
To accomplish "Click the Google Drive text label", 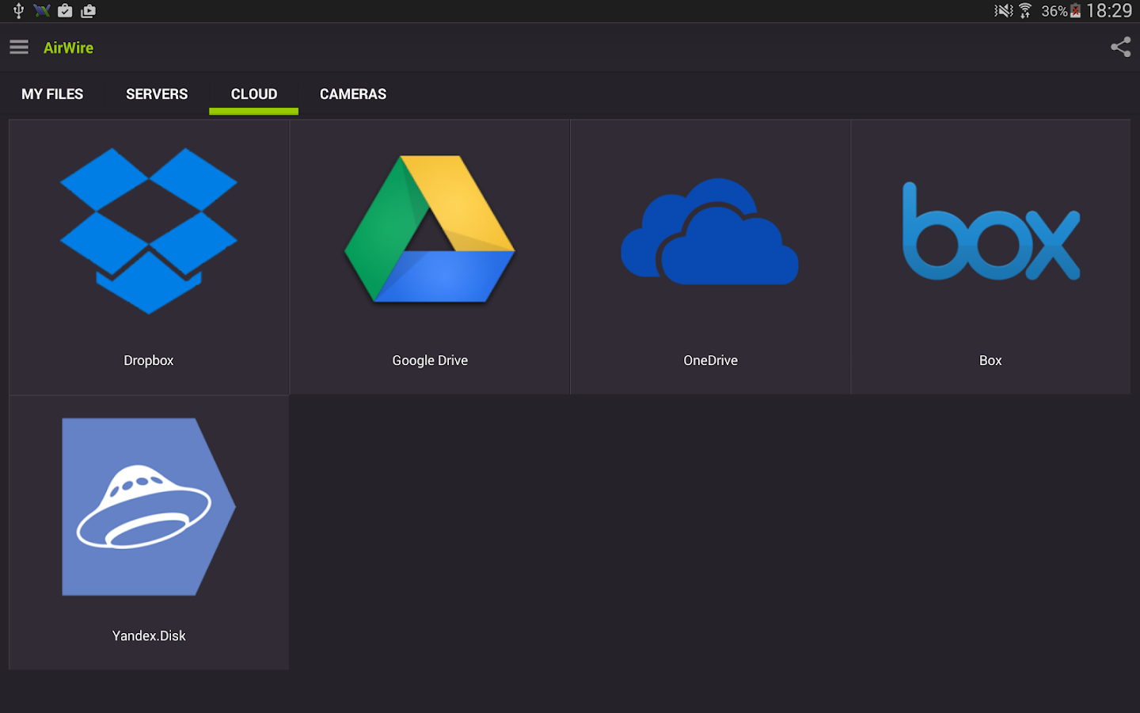I will pyautogui.click(x=430, y=360).
